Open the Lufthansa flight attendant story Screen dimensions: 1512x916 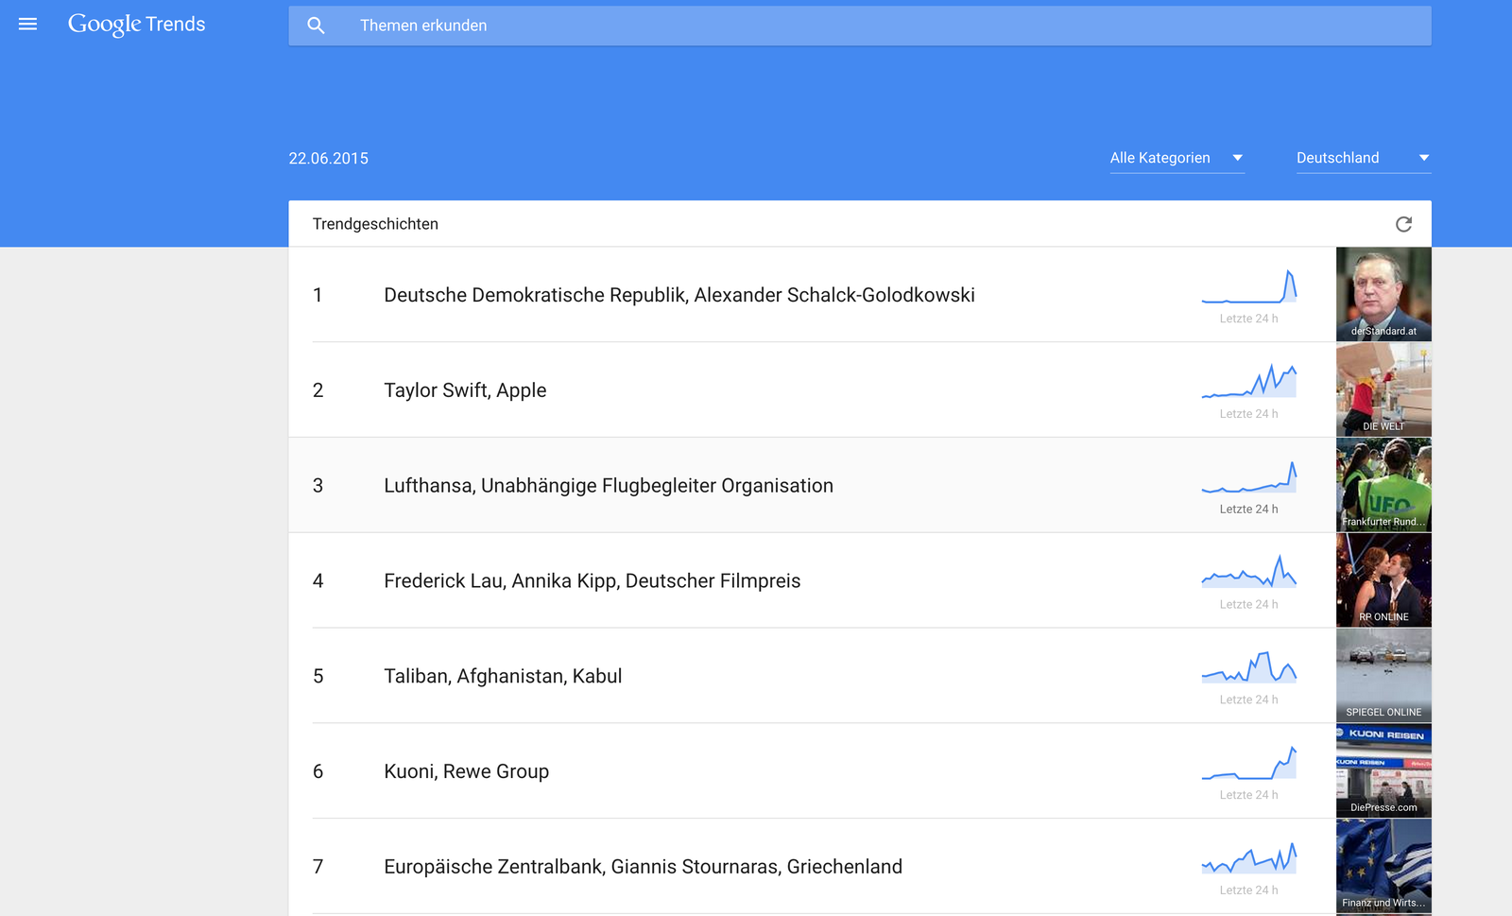tap(608, 486)
